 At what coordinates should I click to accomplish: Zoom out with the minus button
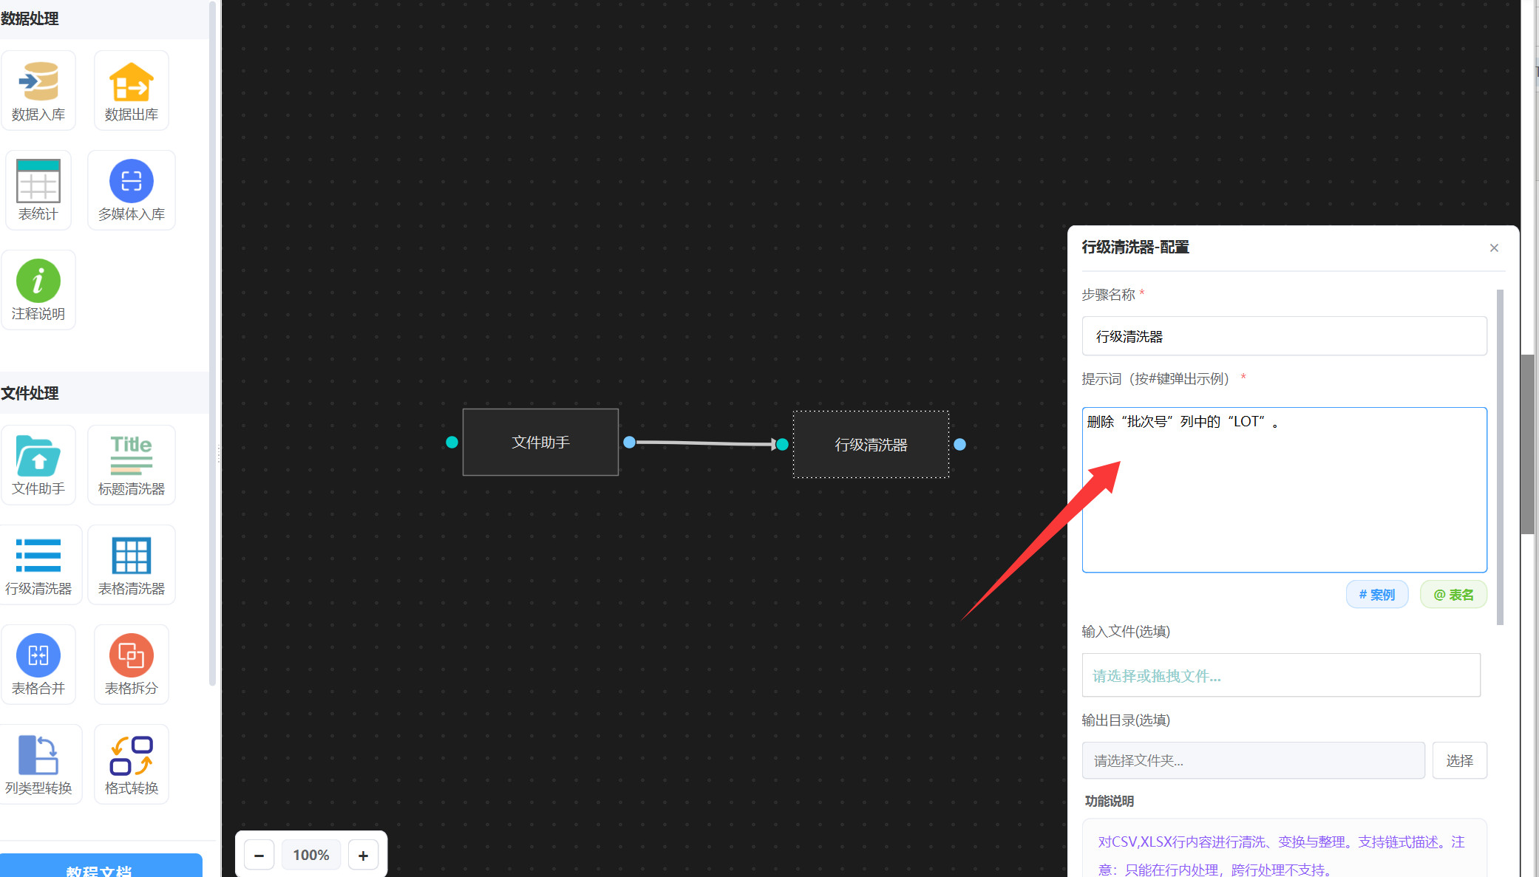(x=259, y=855)
